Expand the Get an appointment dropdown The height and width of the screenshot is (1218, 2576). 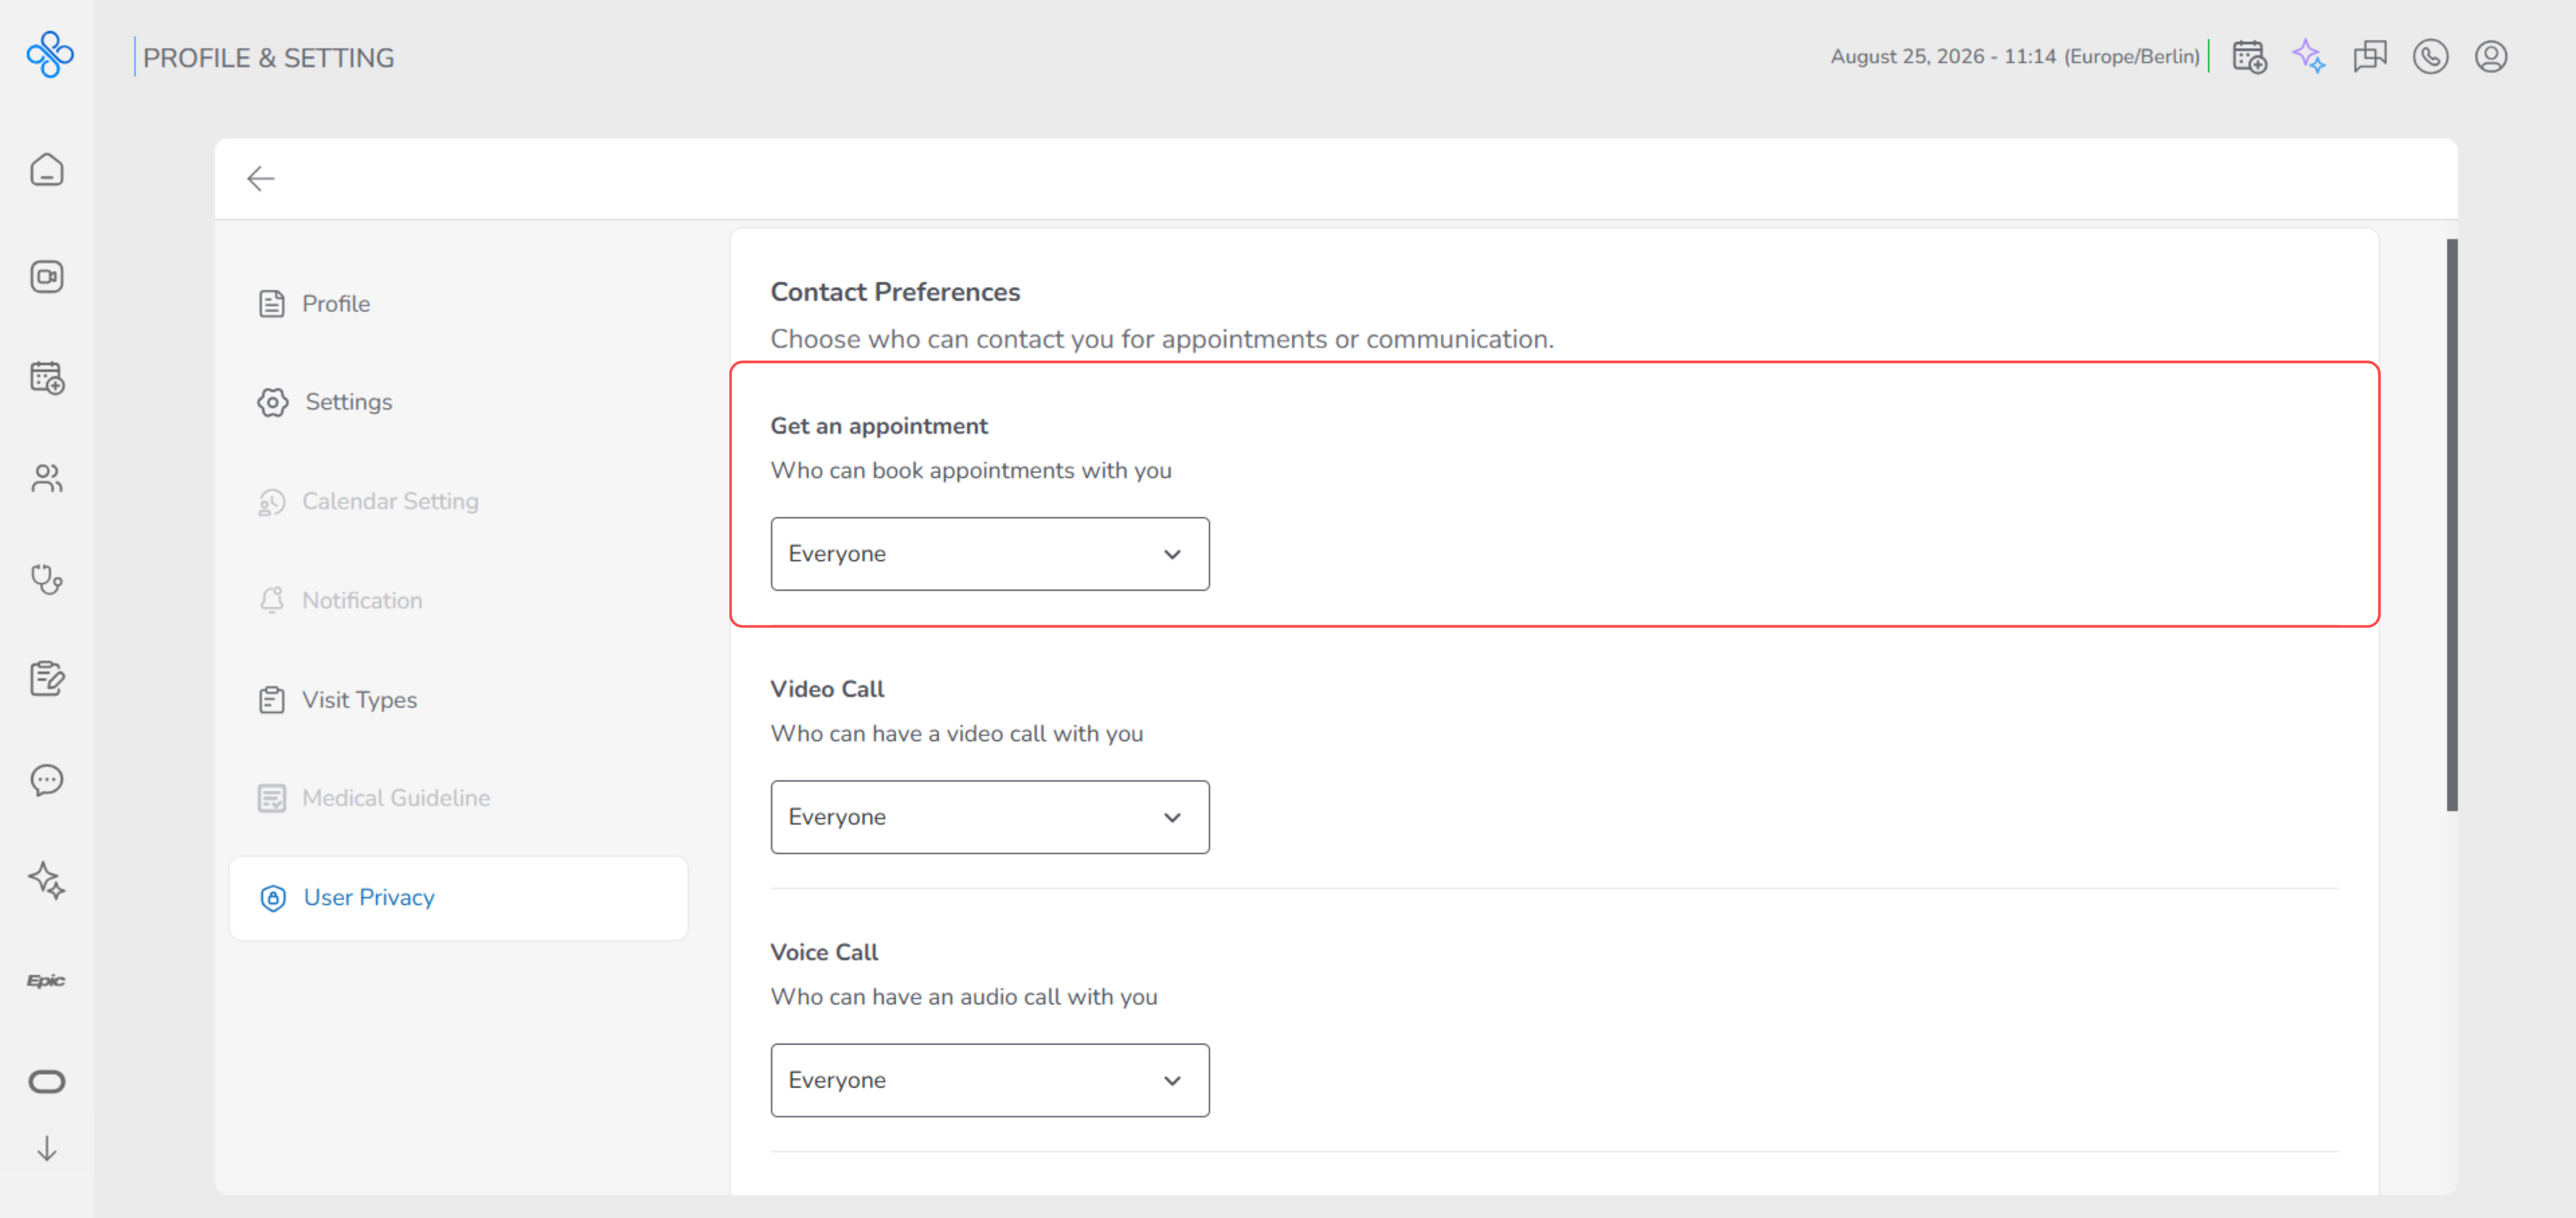click(989, 554)
